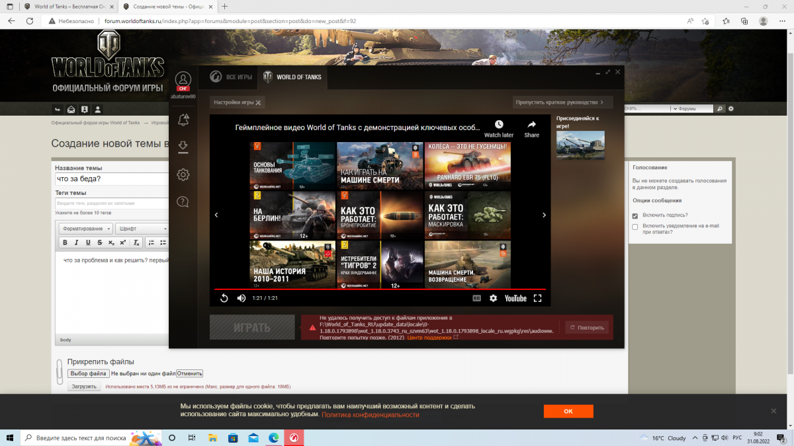Dismiss the cookie banner with X
The width and height of the screenshot is (794, 446).
(x=773, y=410)
